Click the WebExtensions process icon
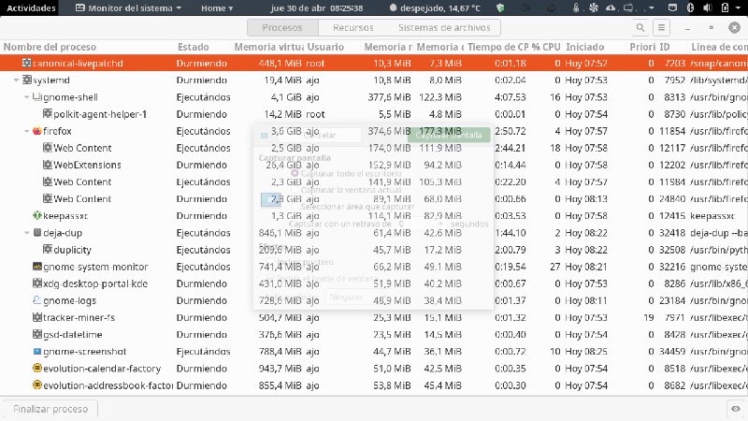748x421 pixels. pos(48,165)
